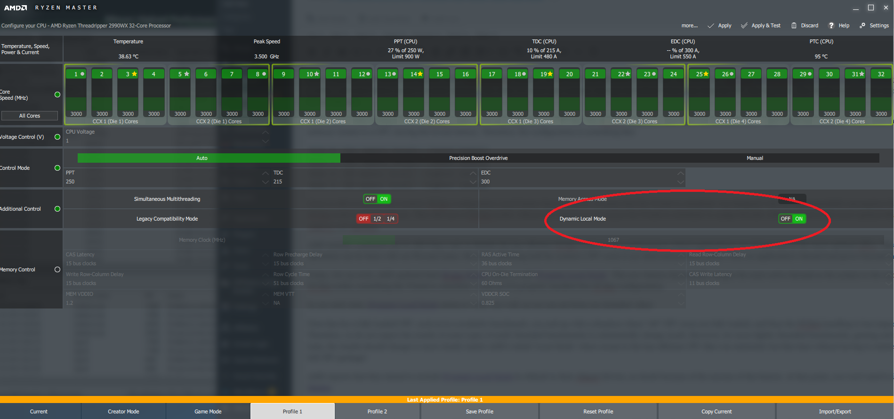Image resolution: width=894 pixels, height=419 pixels.
Task: Click the Copy Current button
Action: pyautogui.click(x=717, y=411)
